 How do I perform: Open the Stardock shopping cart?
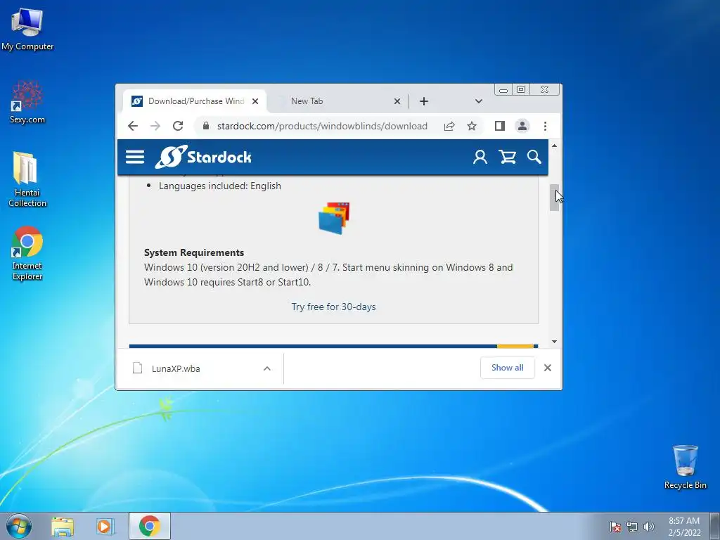[x=508, y=157]
